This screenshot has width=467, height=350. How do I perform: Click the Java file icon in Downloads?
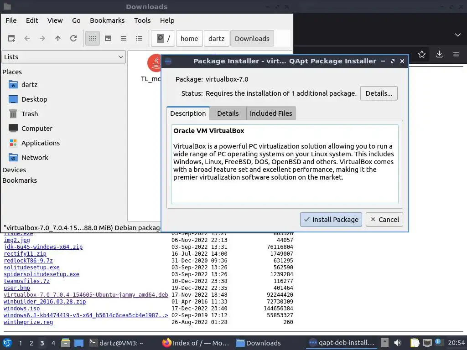click(154, 63)
